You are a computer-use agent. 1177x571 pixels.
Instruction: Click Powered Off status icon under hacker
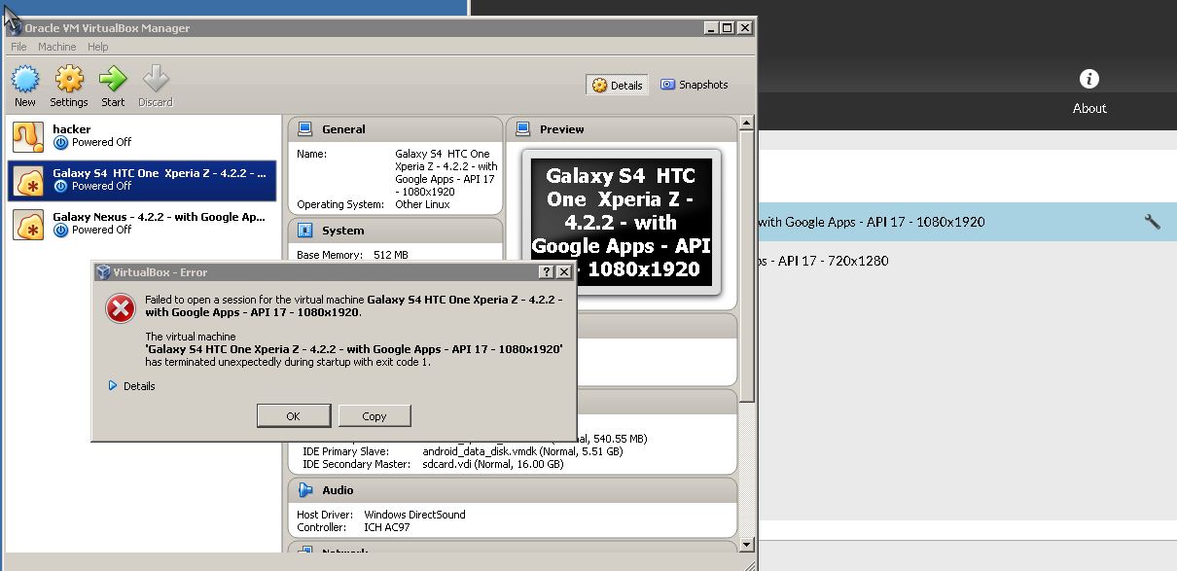[x=61, y=142]
